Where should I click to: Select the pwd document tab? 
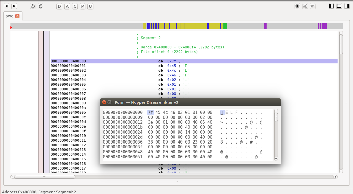(10, 16)
